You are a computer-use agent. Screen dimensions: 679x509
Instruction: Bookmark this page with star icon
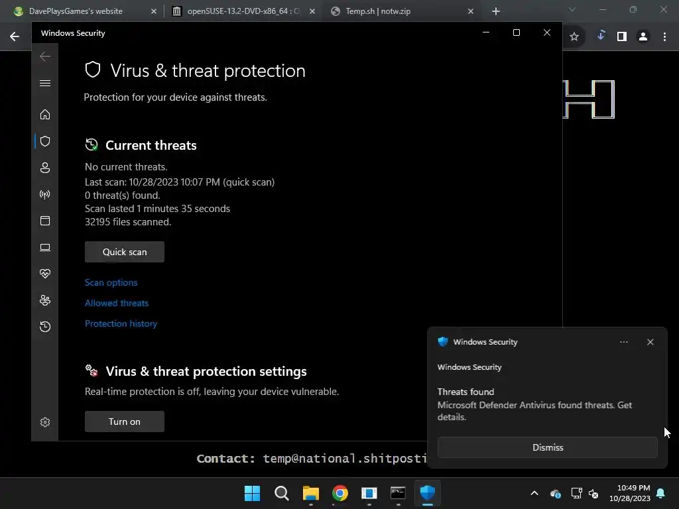tap(574, 37)
